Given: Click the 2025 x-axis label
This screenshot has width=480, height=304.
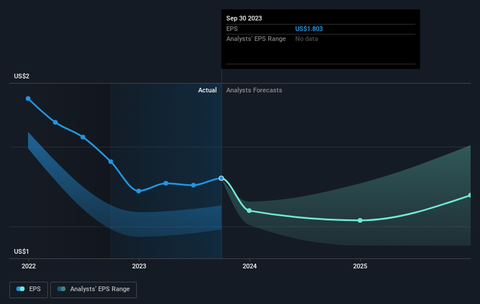Looking at the screenshot, I should pos(360,266).
